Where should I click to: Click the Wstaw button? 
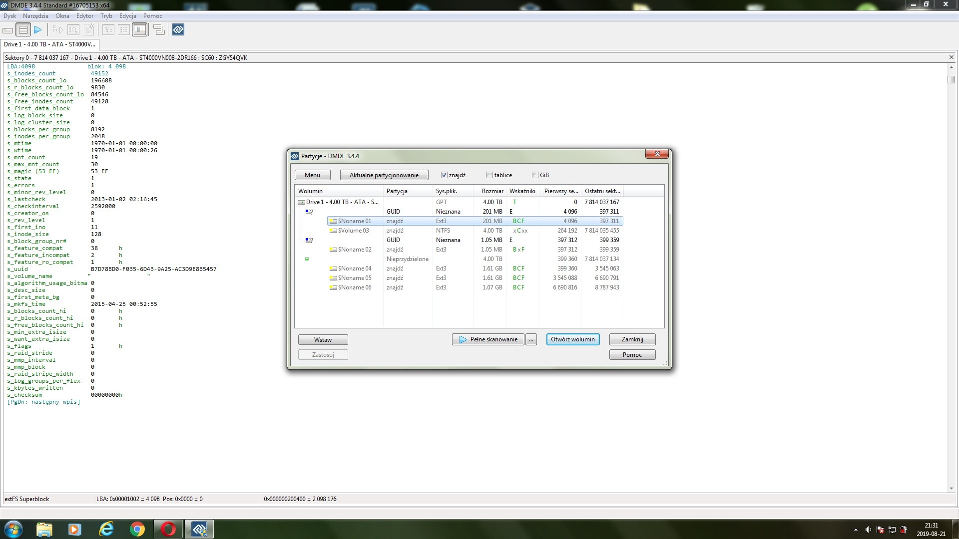pyautogui.click(x=323, y=340)
